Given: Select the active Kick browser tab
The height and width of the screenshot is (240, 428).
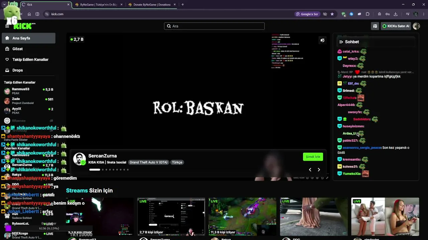Looking at the screenshot, I should (x=45, y=5).
